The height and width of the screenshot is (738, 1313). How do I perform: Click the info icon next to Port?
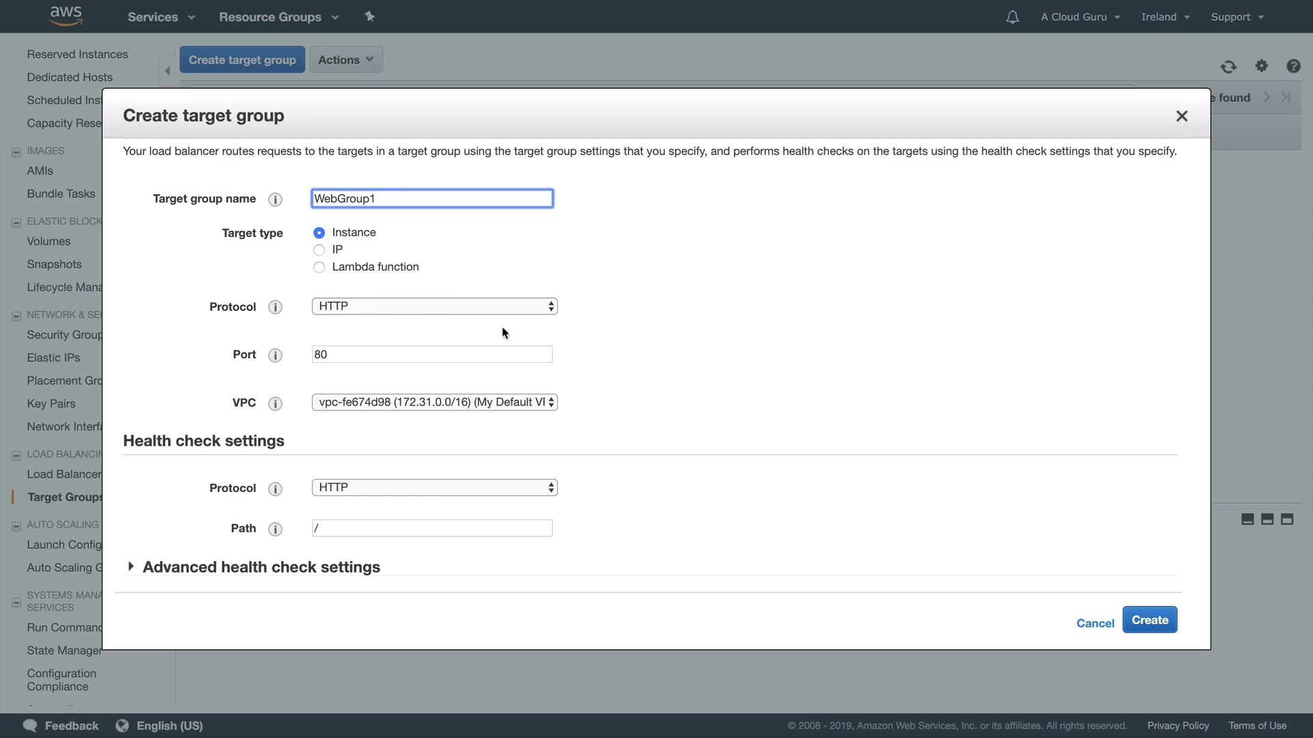[275, 355]
